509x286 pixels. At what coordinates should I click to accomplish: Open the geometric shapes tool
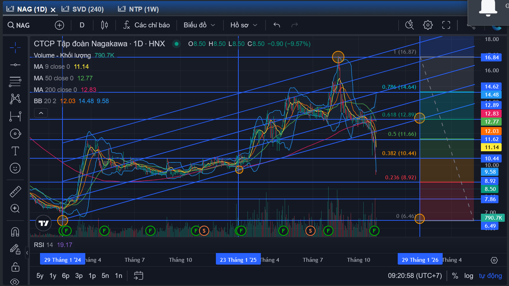[x=15, y=134]
